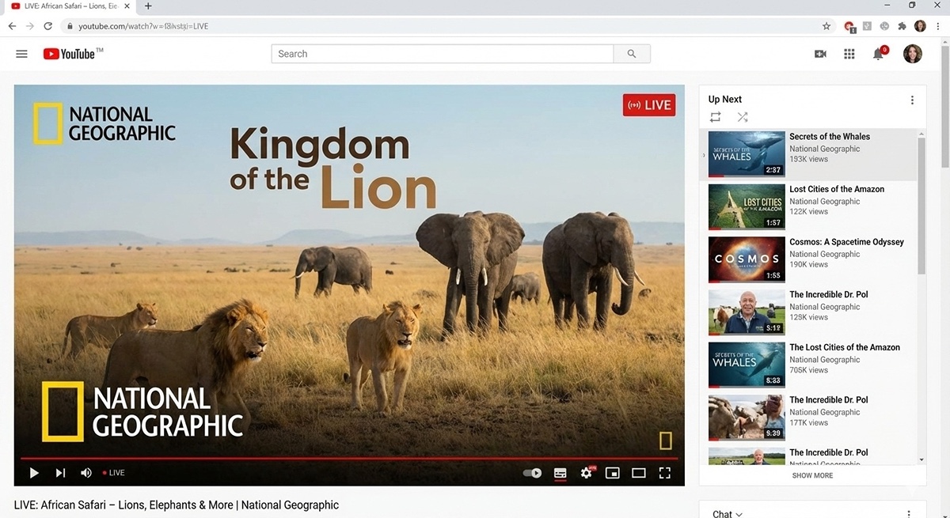The width and height of the screenshot is (950, 518).
Task: Click the red video progress bar
Action: tap(348, 458)
